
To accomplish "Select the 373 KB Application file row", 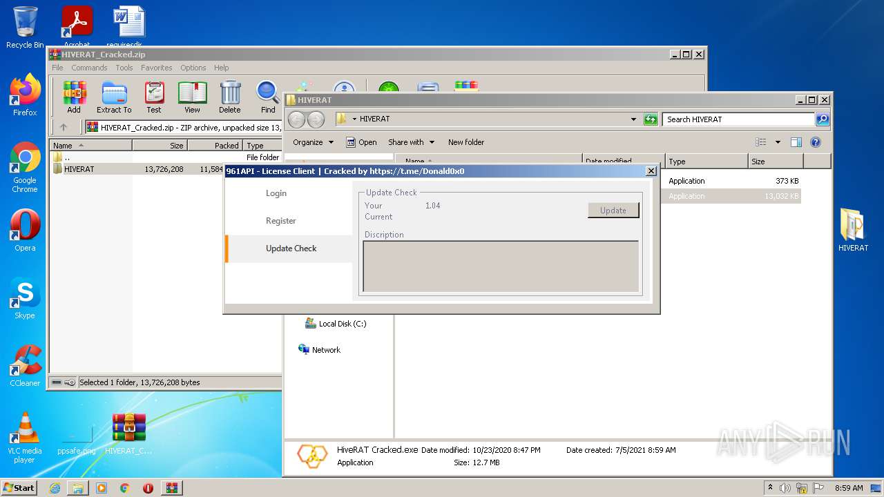I will coord(731,181).
